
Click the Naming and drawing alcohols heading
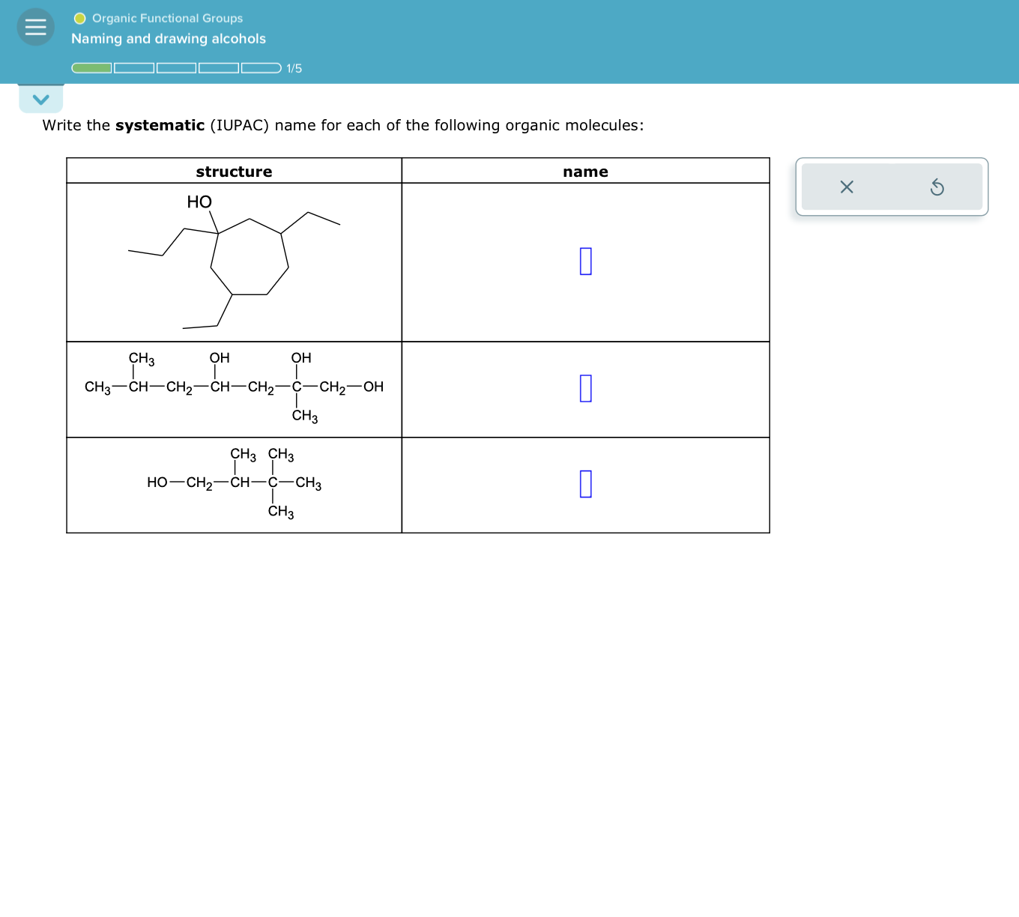click(x=168, y=38)
